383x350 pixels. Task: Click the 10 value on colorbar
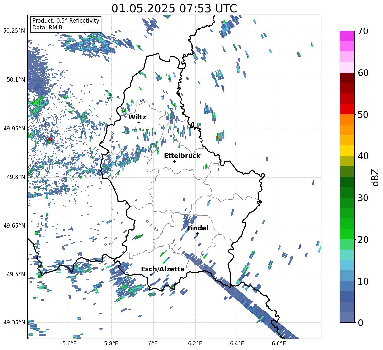pos(363,281)
